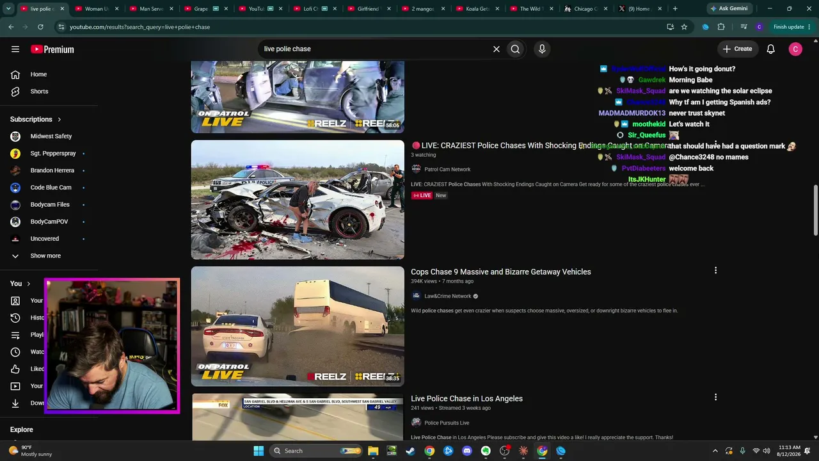Open the tab search dropdown
The height and width of the screenshot is (461, 819).
tap(8, 9)
